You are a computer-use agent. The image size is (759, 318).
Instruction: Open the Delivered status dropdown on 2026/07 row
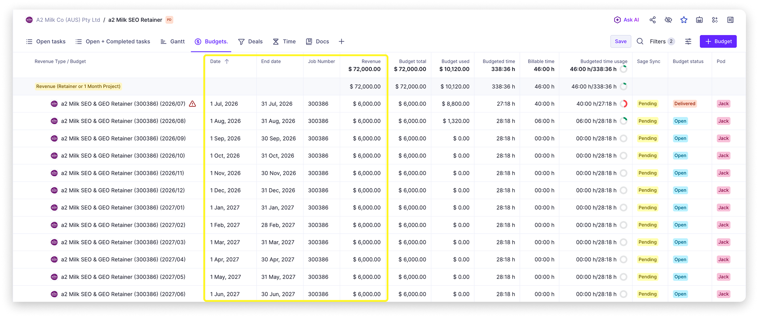tap(685, 104)
